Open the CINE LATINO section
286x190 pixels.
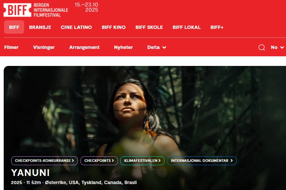(76, 27)
